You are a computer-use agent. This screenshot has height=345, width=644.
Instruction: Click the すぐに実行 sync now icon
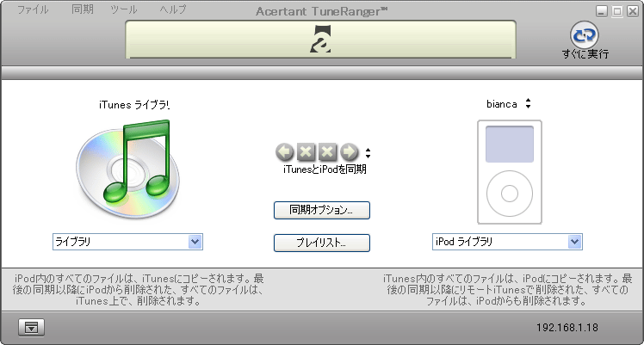(584, 35)
